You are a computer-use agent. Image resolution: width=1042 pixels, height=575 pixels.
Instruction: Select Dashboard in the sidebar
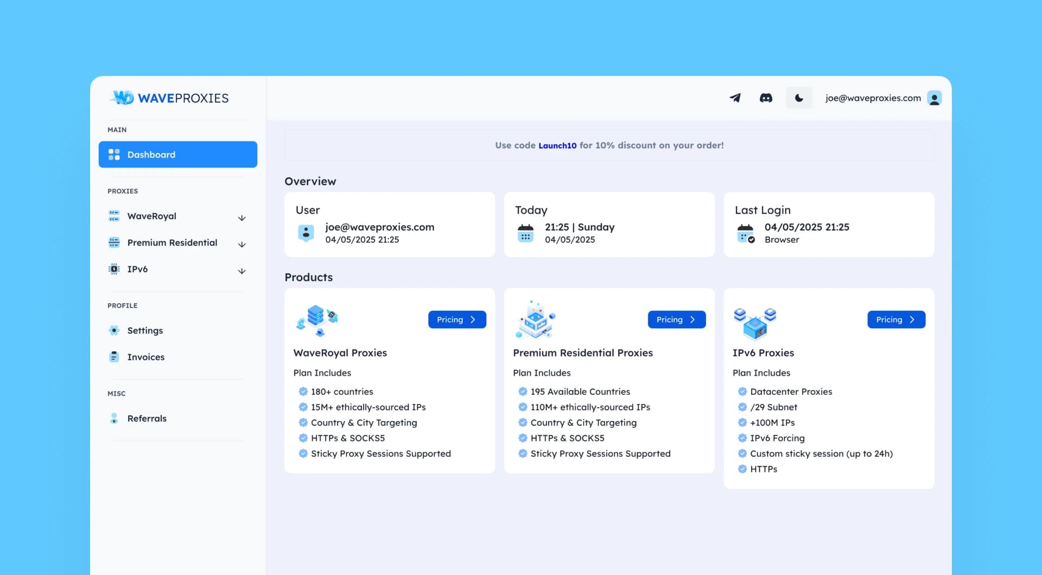tap(178, 155)
